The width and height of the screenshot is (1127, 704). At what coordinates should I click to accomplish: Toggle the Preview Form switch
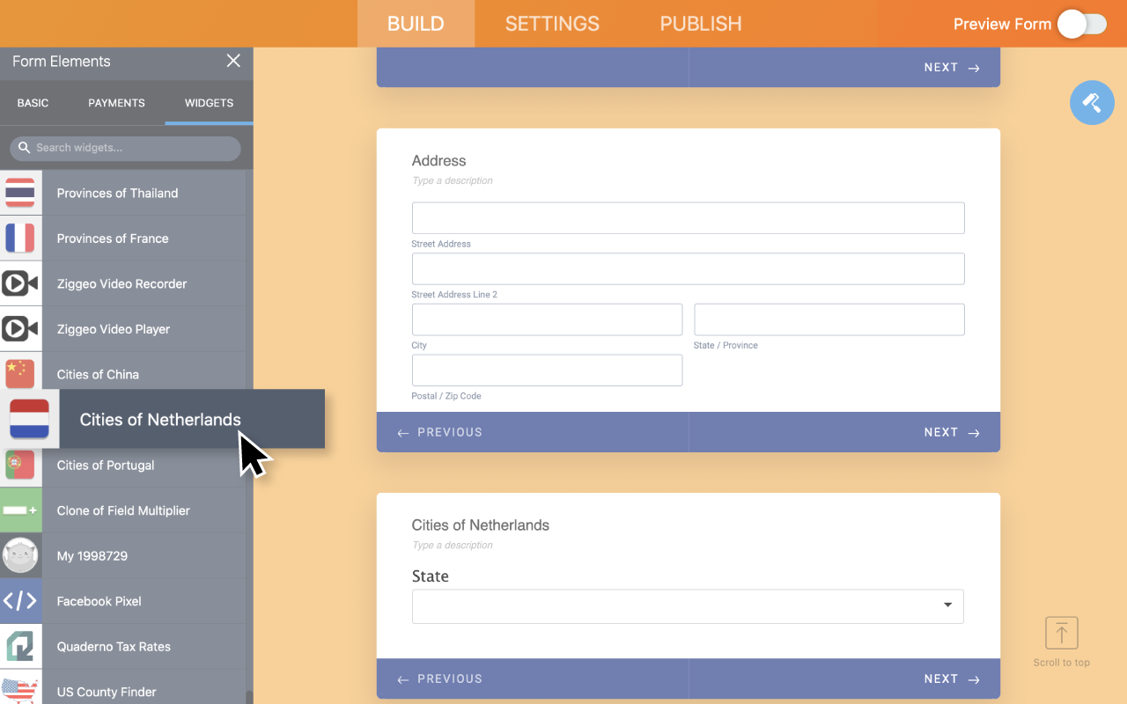pos(1081,24)
